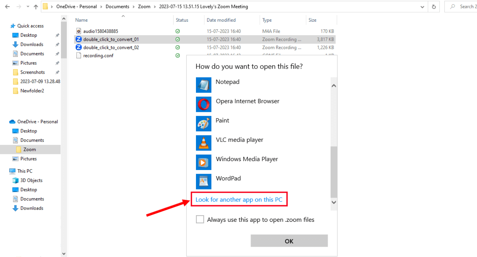Click the Forward navigation arrow
The height and width of the screenshot is (257, 477).
[19, 7]
